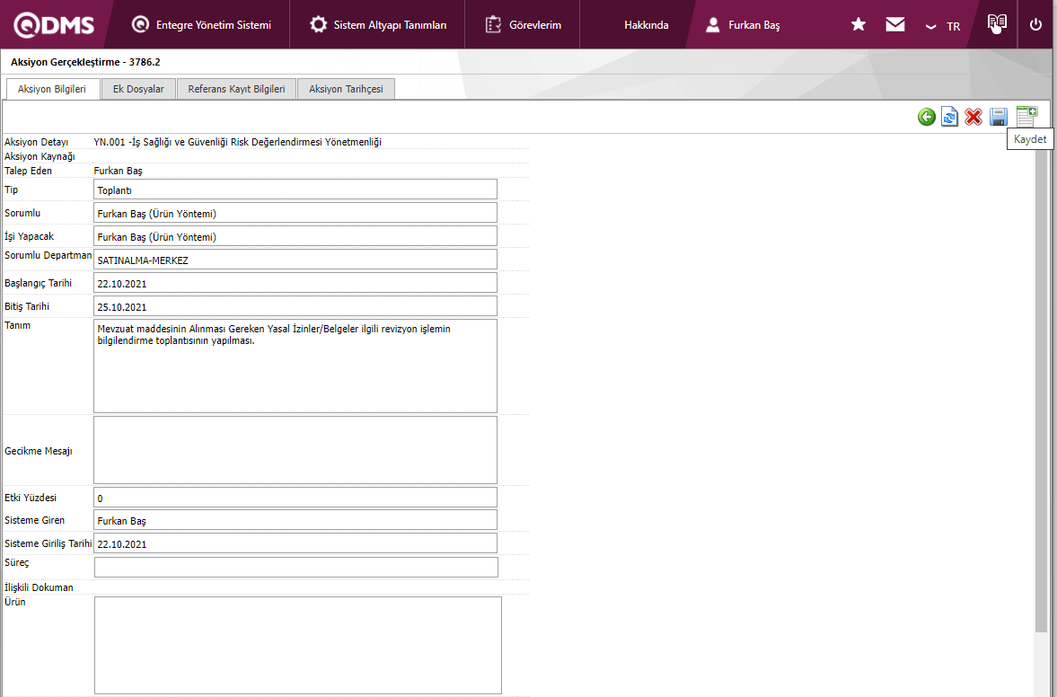
Task: Open the Aksiyon Tarihçesi tab
Action: [346, 89]
